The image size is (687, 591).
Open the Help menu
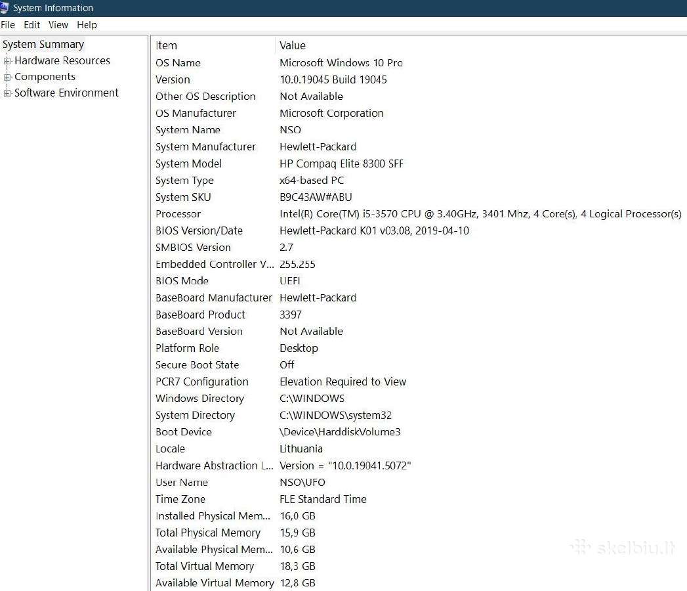click(87, 25)
